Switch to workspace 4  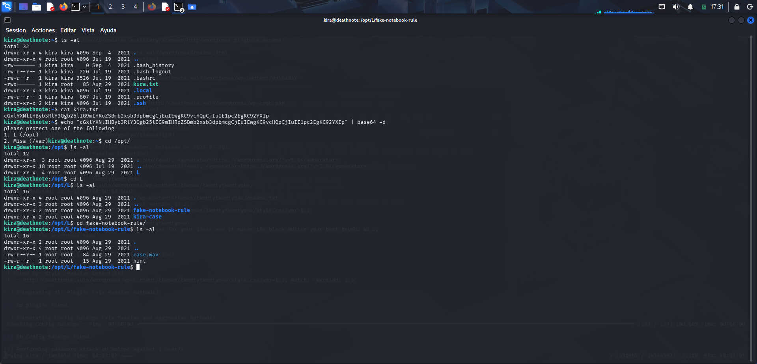(135, 7)
